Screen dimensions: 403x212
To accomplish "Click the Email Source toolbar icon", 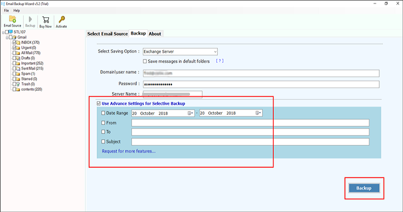I will tap(12, 19).
